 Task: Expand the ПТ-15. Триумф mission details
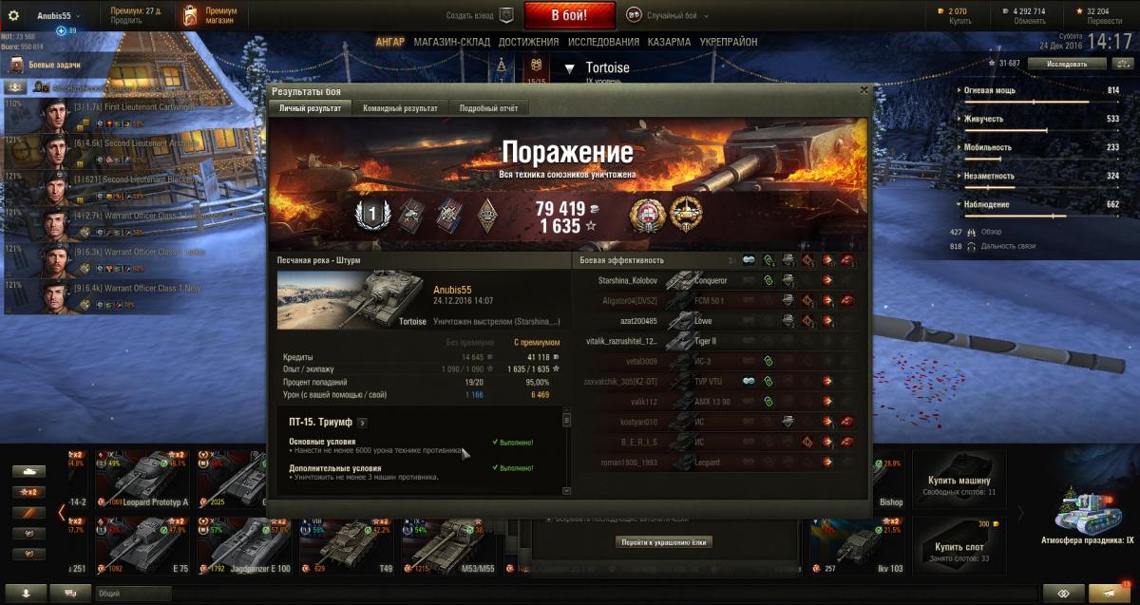click(x=362, y=423)
